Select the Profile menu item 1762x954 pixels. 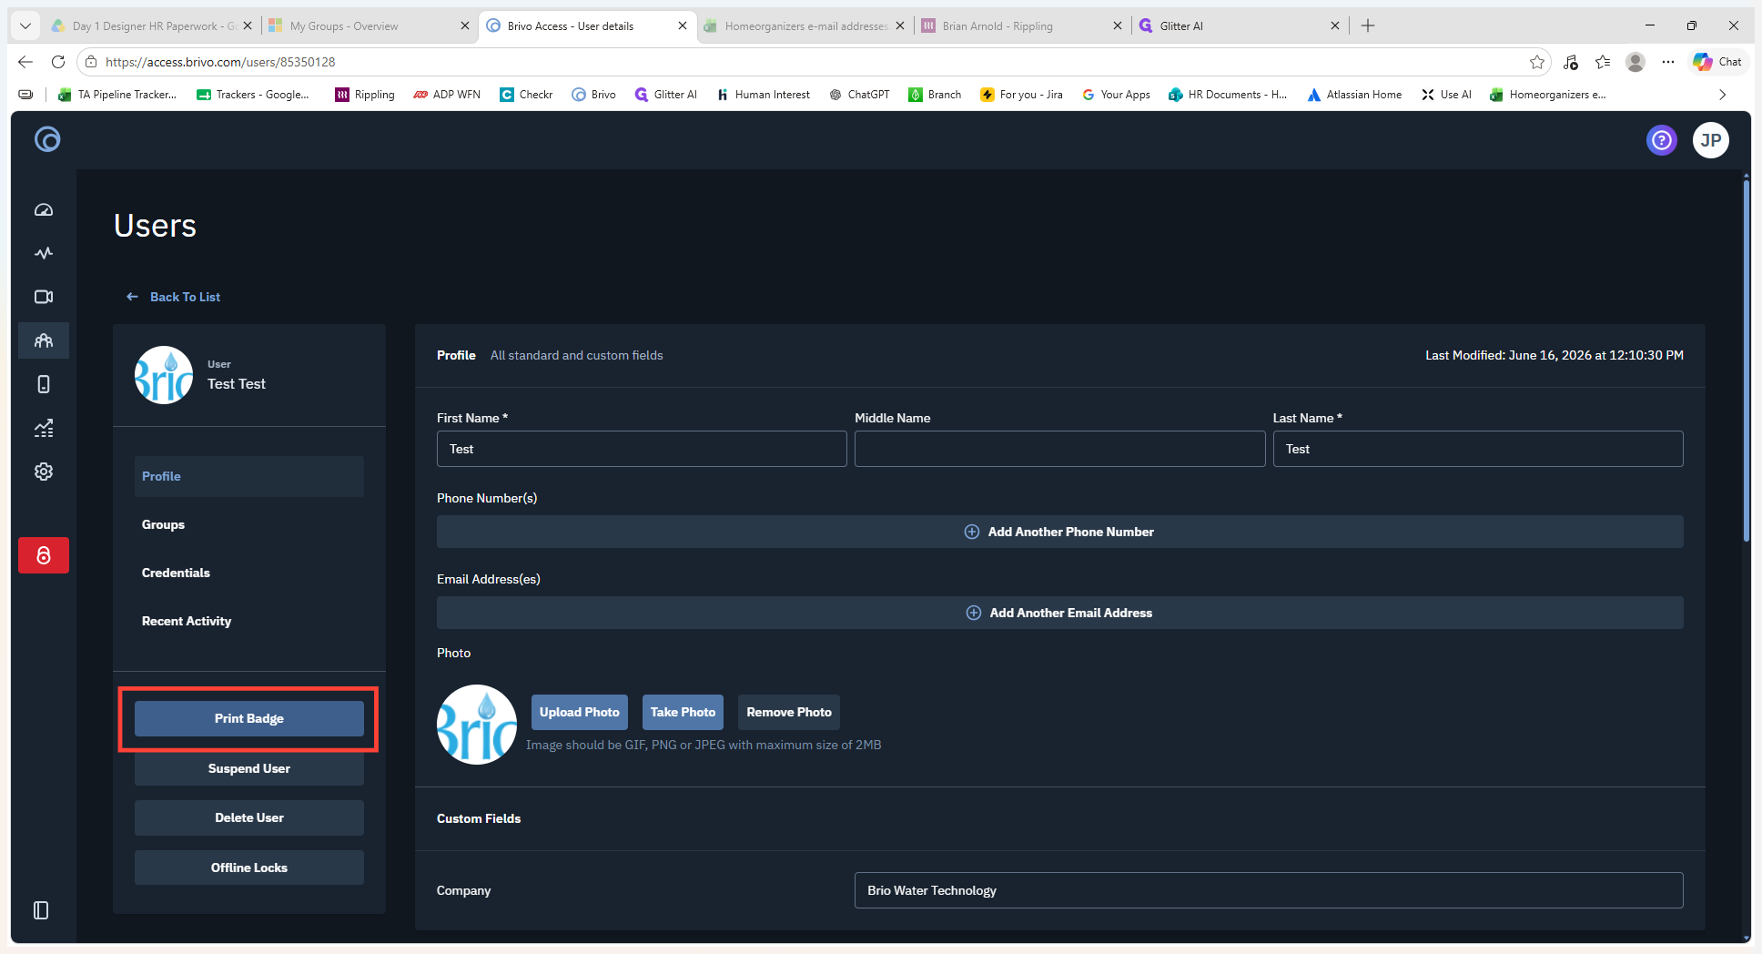[x=249, y=476]
